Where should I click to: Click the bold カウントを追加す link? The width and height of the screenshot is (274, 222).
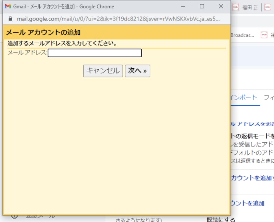point(253,178)
